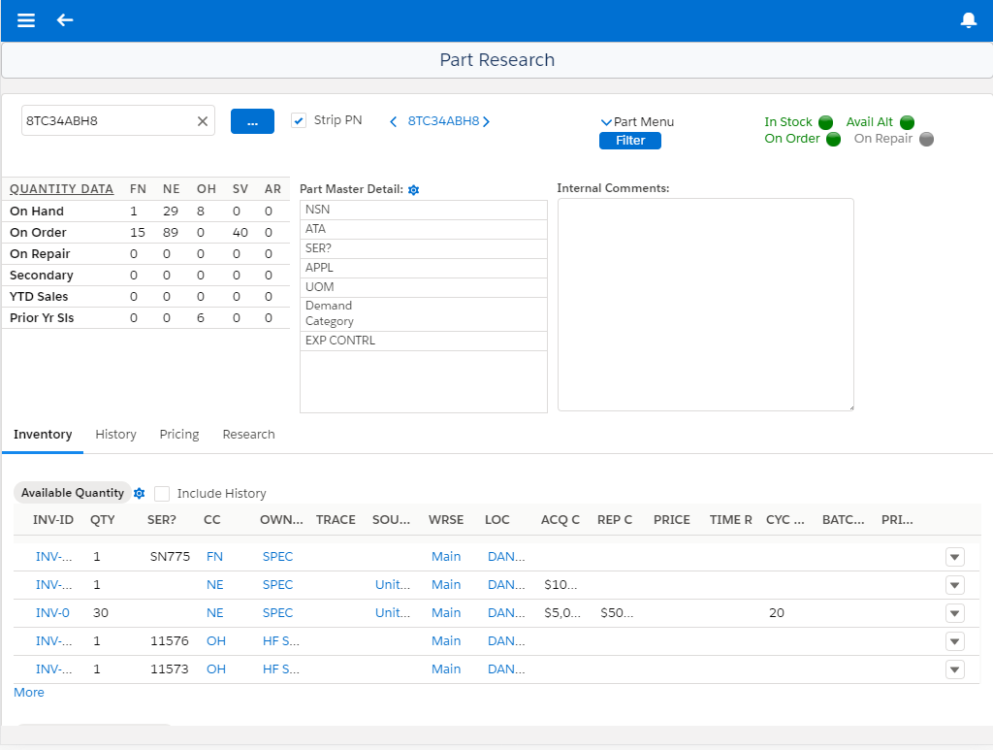Open the Available Quantity settings gear
The height and width of the screenshot is (750, 993).
pos(140,493)
